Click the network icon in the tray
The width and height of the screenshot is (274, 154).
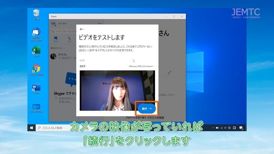click(221, 128)
